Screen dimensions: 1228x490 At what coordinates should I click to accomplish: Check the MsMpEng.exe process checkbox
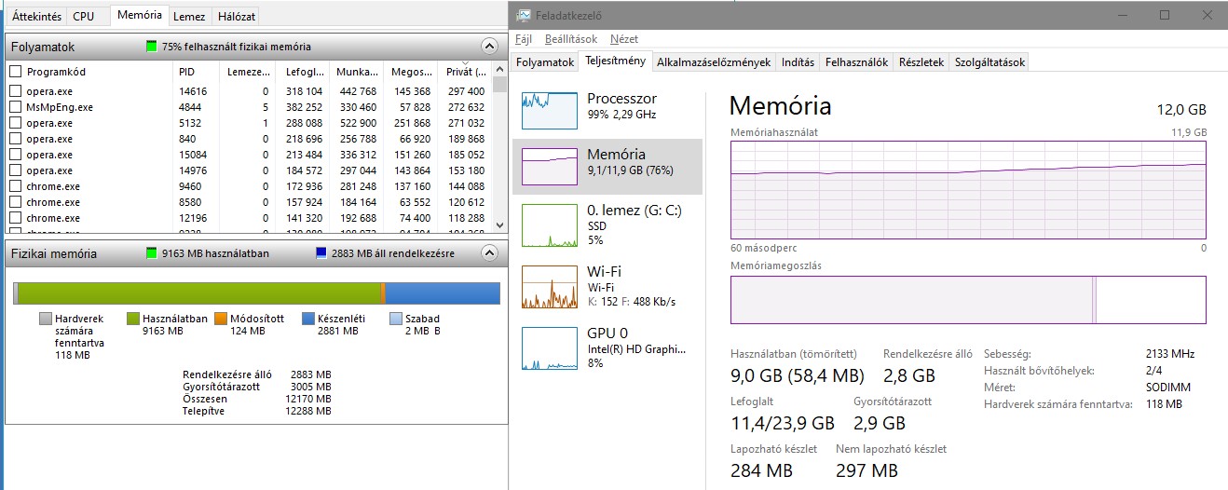coord(15,107)
